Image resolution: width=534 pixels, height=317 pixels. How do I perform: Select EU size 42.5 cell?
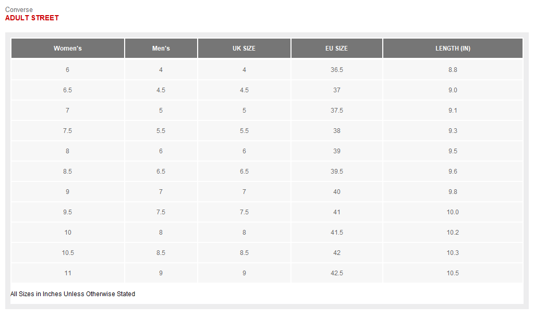click(337, 273)
